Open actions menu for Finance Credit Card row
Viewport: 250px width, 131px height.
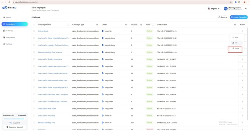click(x=243, y=74)
